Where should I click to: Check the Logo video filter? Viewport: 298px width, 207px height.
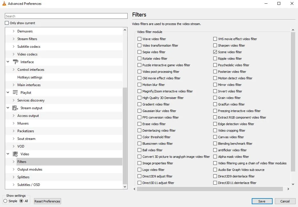[139, 170]
